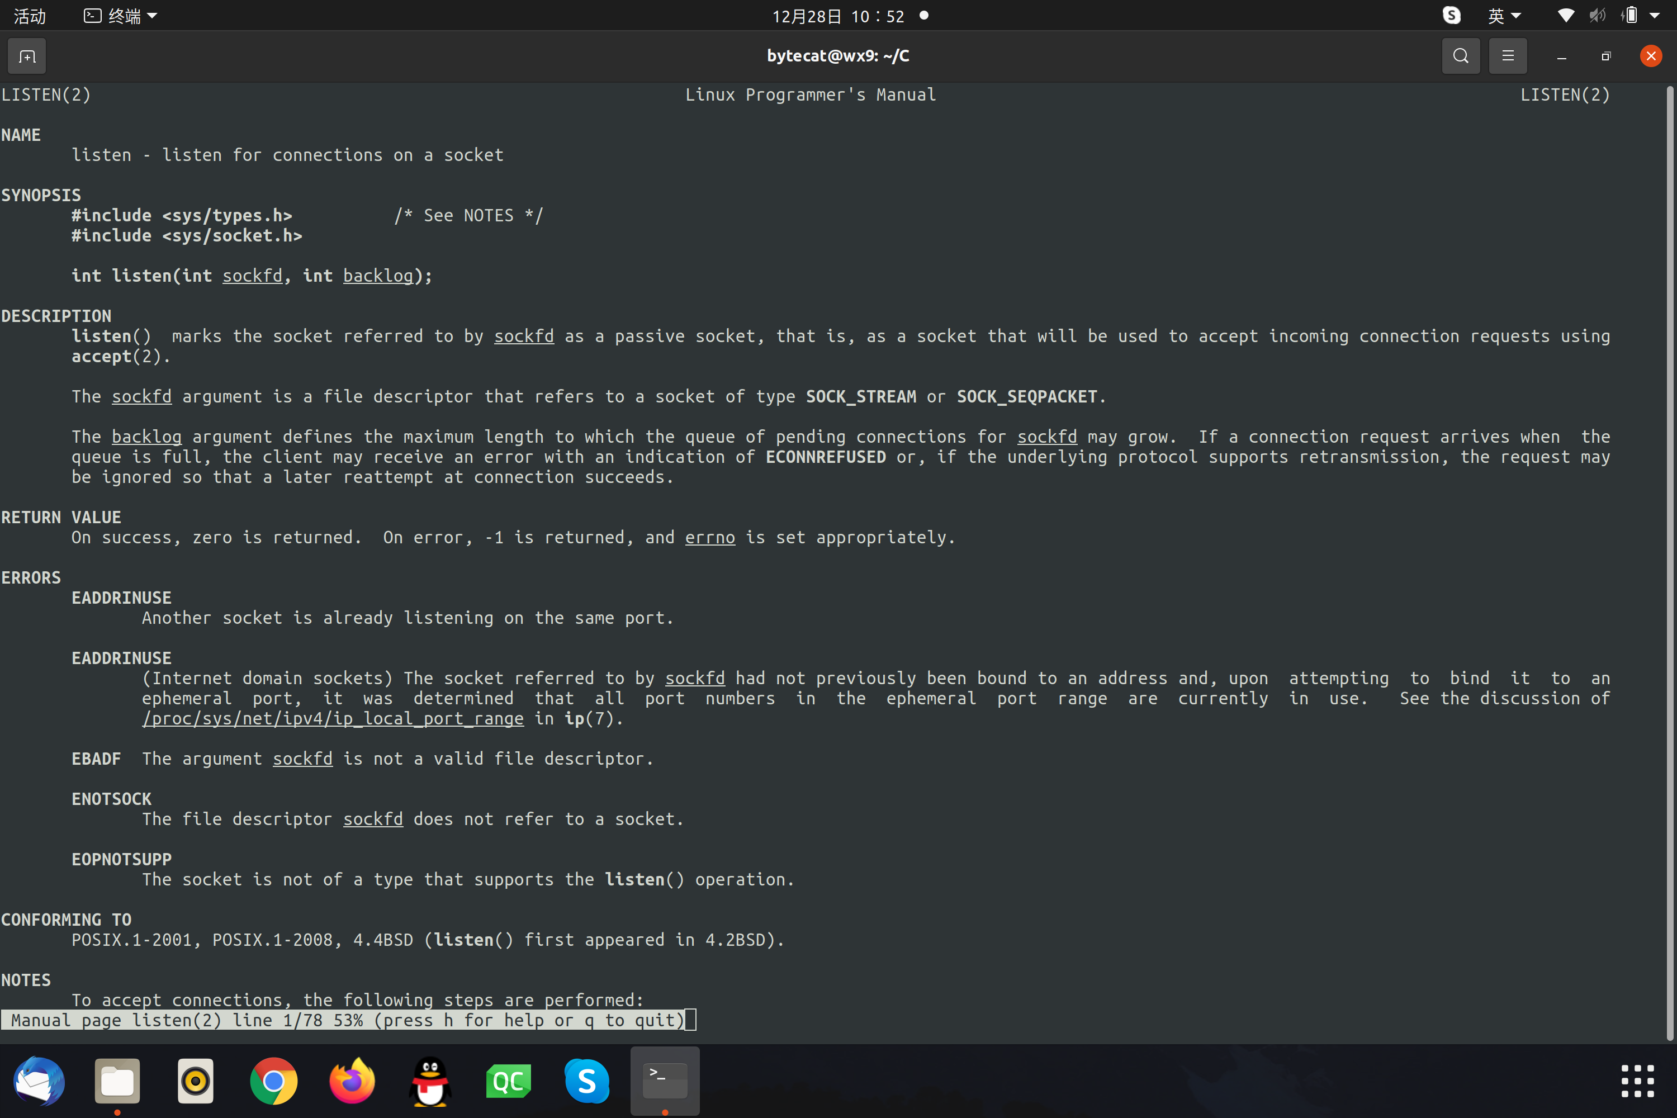Open Google Chrome from dock
The image size is (1677, 1118).
[274, 1081]
